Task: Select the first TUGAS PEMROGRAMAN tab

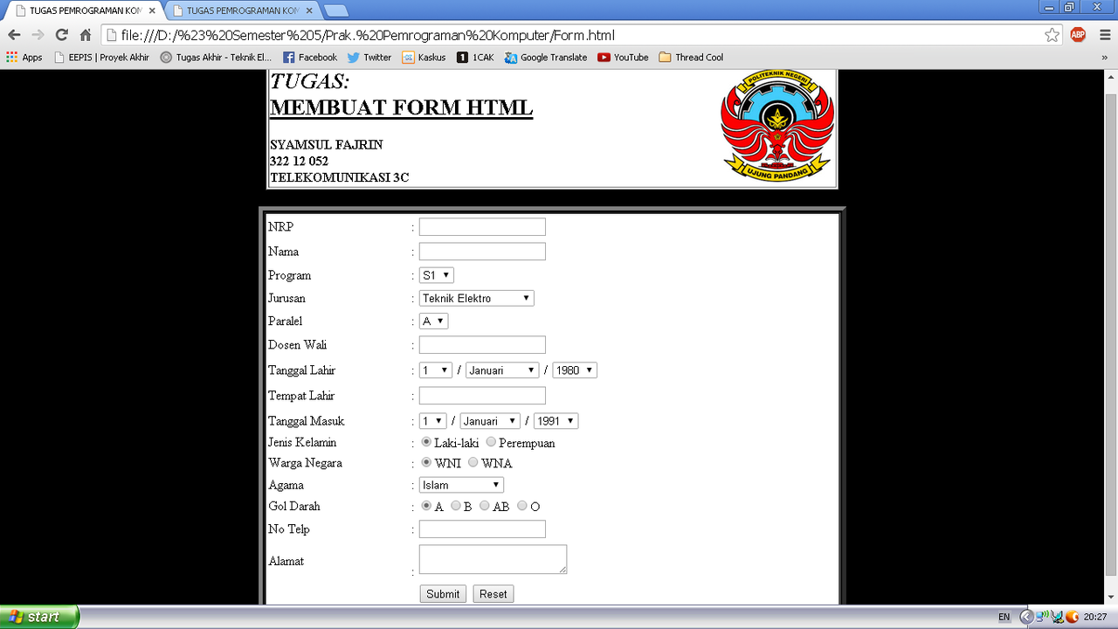Action: pyautogui.click(x=86, y=10)
